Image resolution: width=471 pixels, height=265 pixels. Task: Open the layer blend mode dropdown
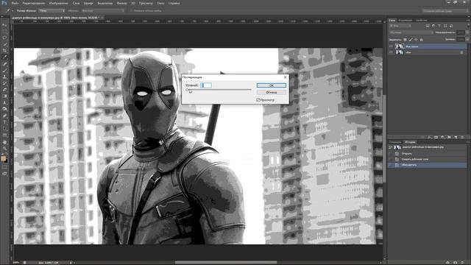click(411, 32)
